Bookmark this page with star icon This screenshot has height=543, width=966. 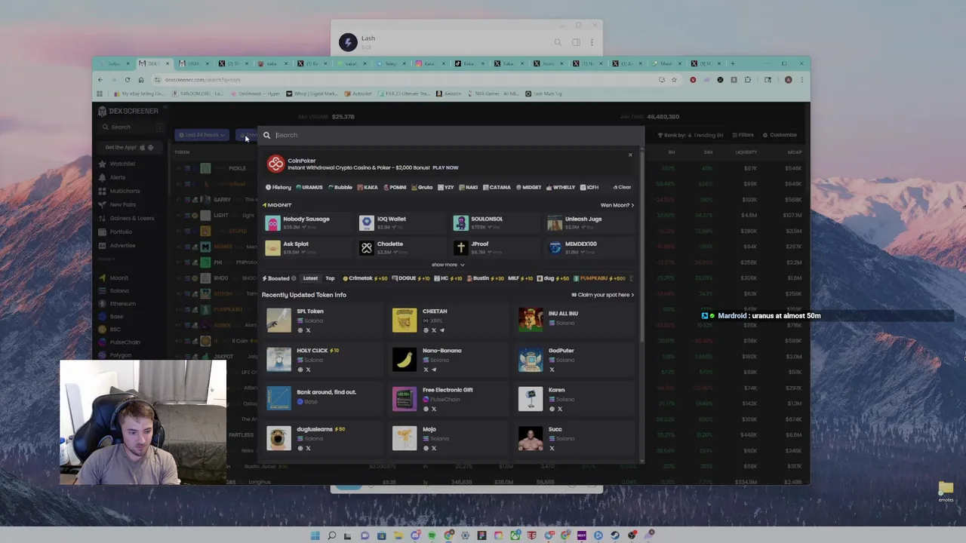pyautogui.click(x=674, y=80)
